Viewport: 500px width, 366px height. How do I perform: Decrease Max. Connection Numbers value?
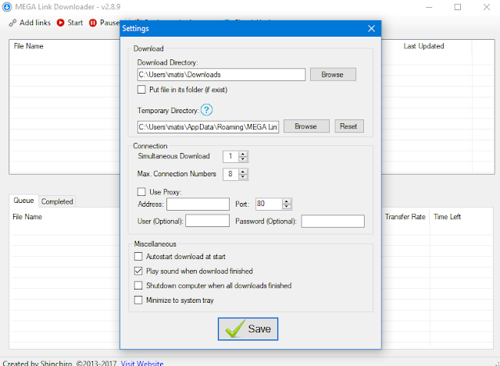[x=243, y=176]
